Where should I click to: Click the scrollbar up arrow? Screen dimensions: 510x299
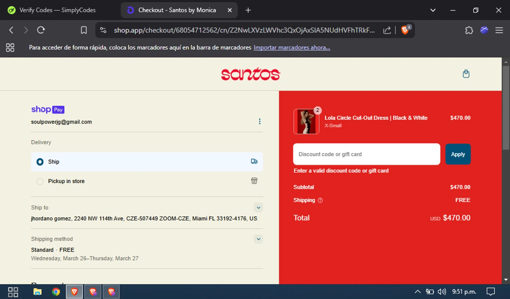[506, 62]
